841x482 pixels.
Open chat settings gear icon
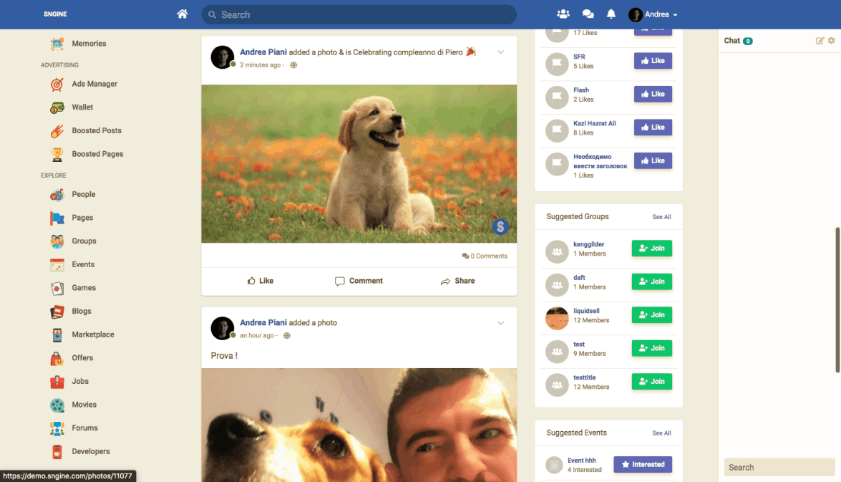(831, 41)
